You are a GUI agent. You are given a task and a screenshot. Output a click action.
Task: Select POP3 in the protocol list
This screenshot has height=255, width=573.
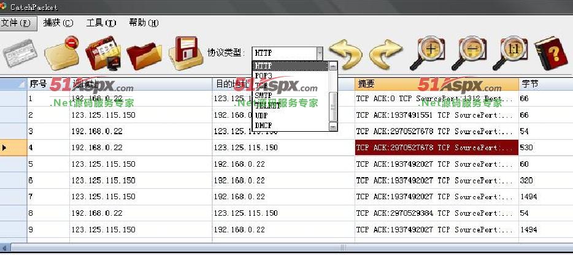click(290, 75)
